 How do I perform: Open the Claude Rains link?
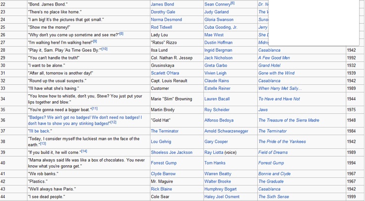217,81
